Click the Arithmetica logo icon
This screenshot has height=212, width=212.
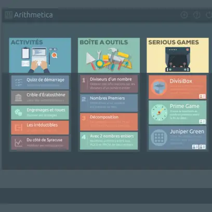tap(8, 15)
